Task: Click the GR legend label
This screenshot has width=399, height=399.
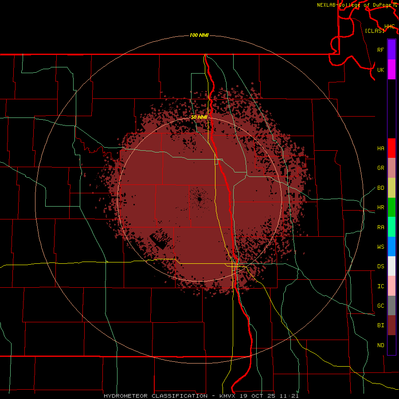Action: (x=380, y=168)
